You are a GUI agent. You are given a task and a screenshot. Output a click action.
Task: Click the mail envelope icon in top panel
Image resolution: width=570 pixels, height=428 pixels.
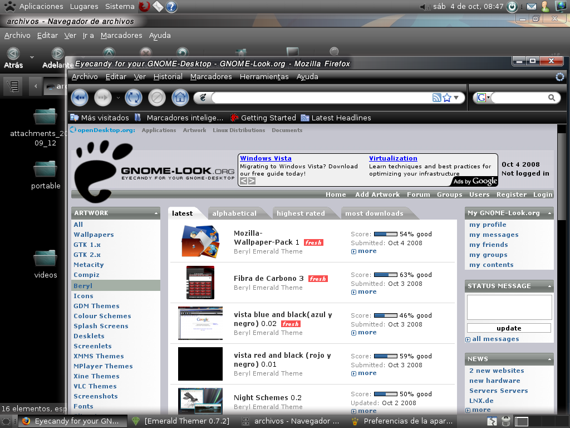pos(532,7)
